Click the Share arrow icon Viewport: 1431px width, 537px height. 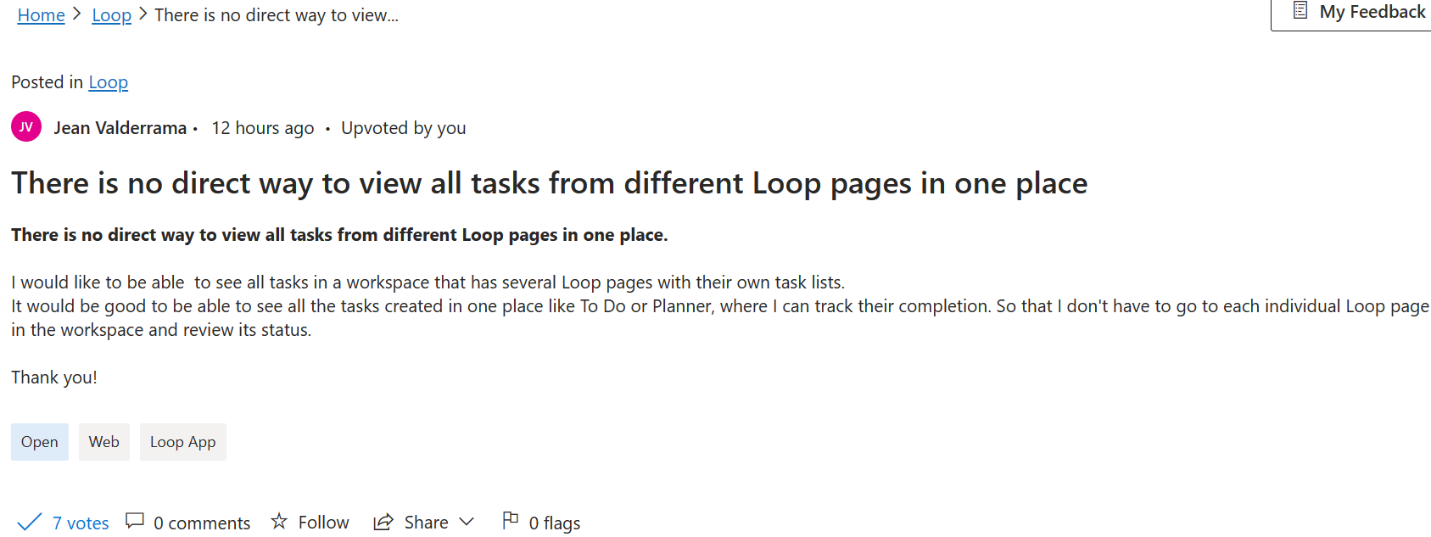(383, 522)
